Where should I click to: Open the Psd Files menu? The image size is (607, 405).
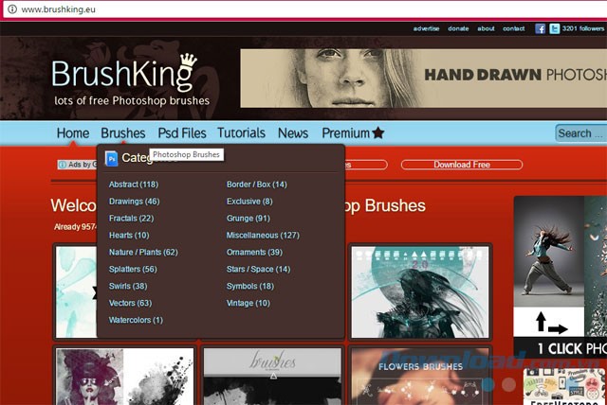[181, 133]
